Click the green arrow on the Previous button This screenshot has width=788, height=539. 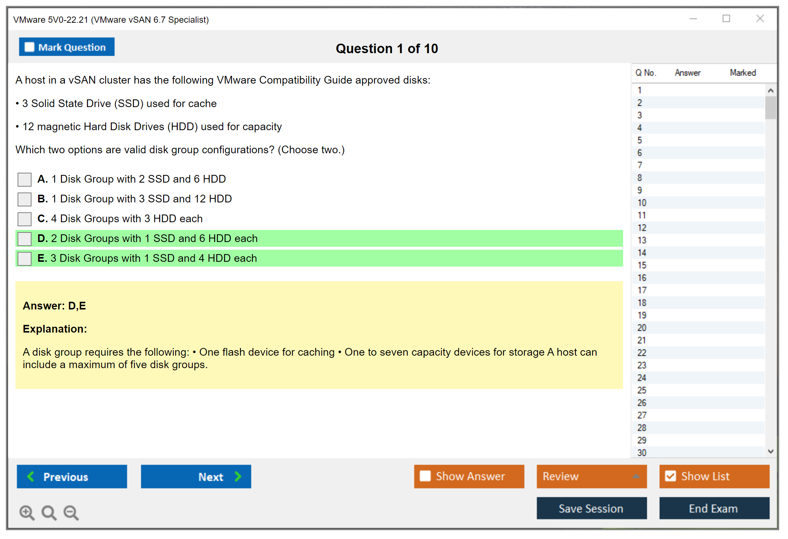click(x=31, y=476)
